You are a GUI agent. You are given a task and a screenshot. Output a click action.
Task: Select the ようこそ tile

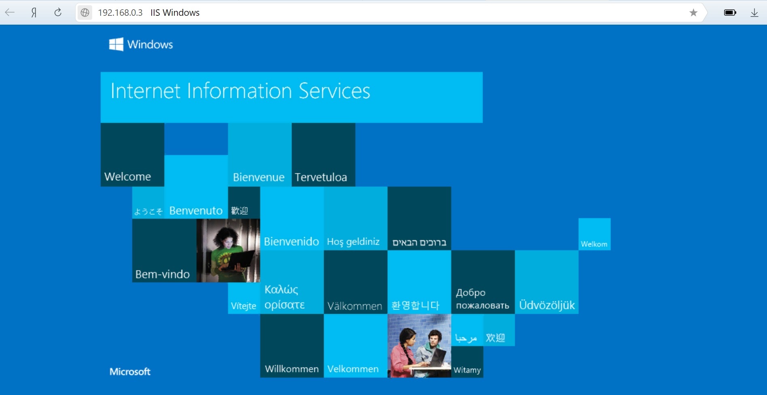(x=148, y=203)
